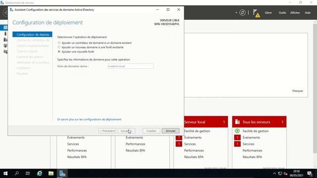Screen dimensions: 317x178
Task: Click red Événements badge in Tous les serveurs
Action: point(237,137)
